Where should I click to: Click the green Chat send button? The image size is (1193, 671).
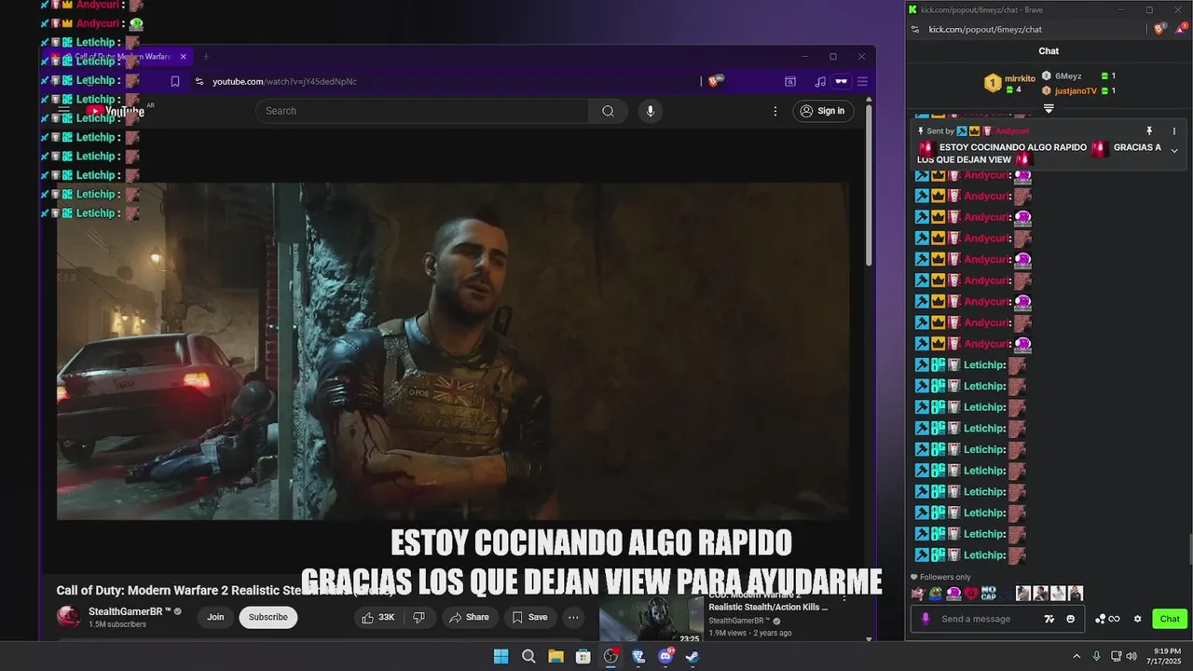coord(1170,619)
